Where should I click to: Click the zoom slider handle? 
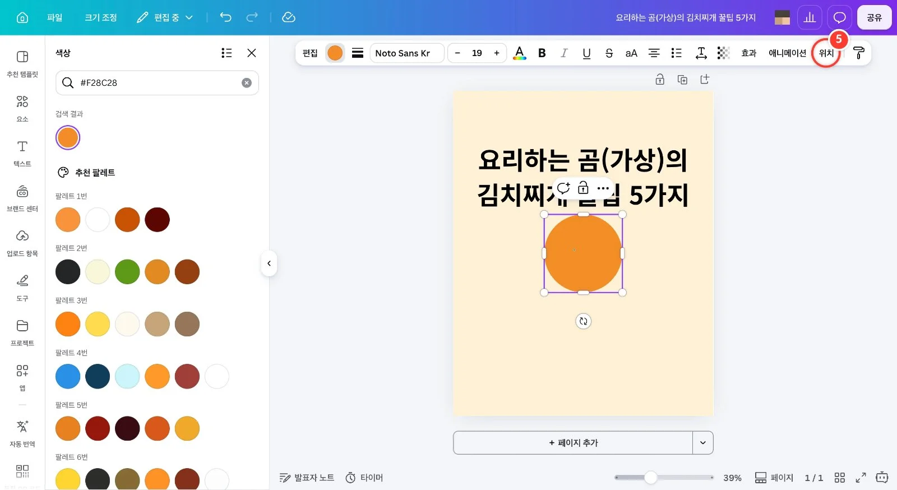point(651,478)
